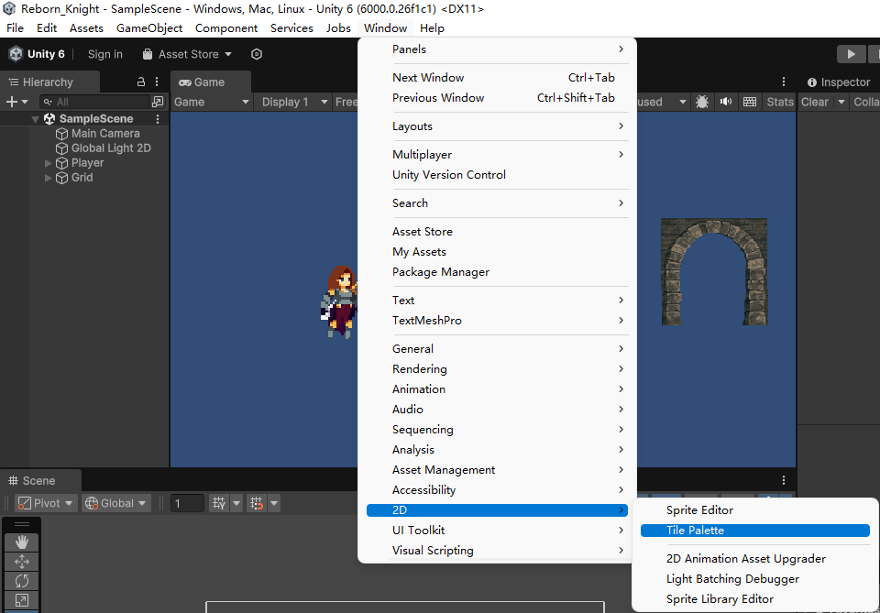The image size is (880, 613).
Task: Expand the Layouts submenu
Action: coord(497,126)
